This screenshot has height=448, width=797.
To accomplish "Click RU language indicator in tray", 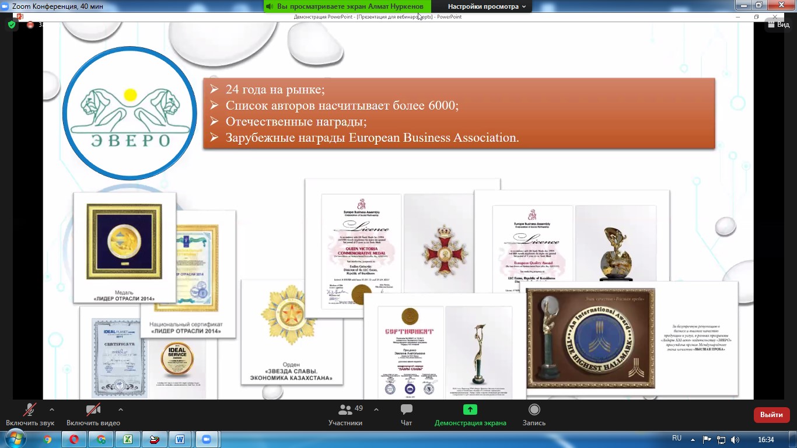I will (x=677, y=439).
